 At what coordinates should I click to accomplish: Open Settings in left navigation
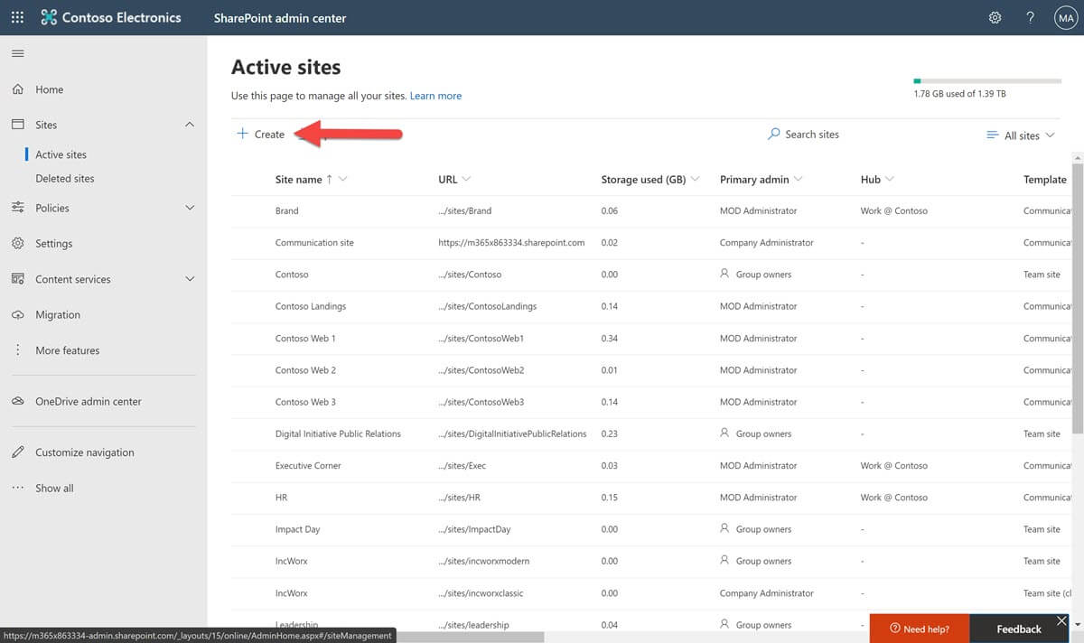point(54,244)
